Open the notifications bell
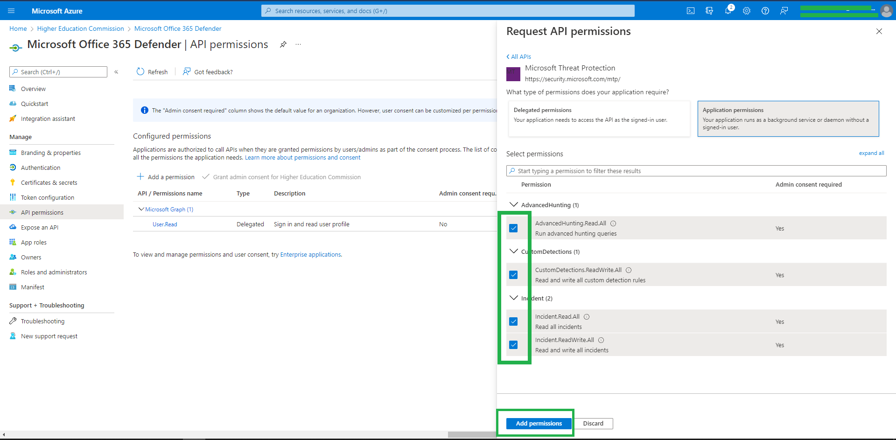Viewport: 896px width, 440px height. pos(728,11)
